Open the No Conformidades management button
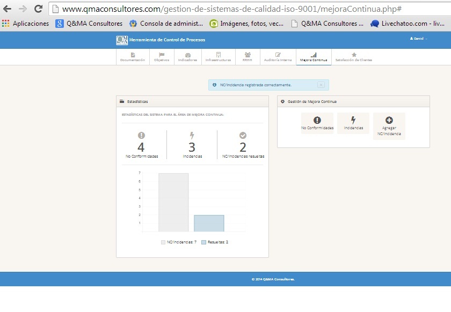 [x=317, y=124]
